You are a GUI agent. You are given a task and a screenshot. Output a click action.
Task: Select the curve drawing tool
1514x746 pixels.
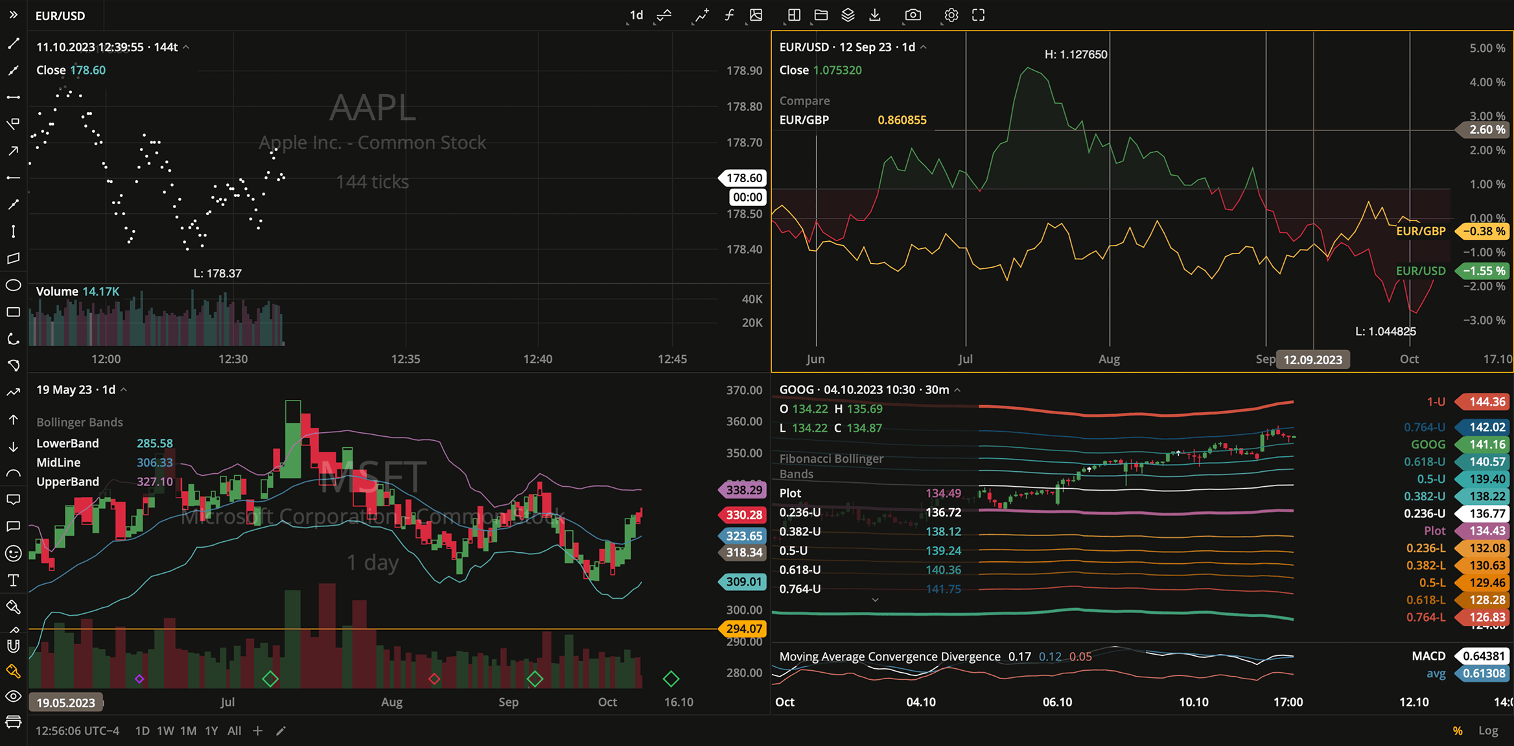tap(13, 339)
